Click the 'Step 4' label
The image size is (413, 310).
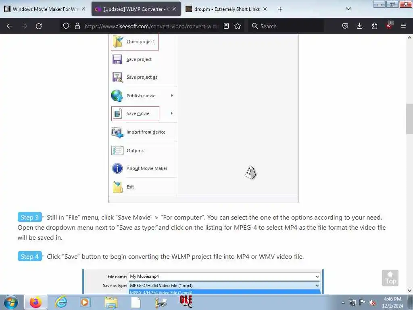point(30,256)
